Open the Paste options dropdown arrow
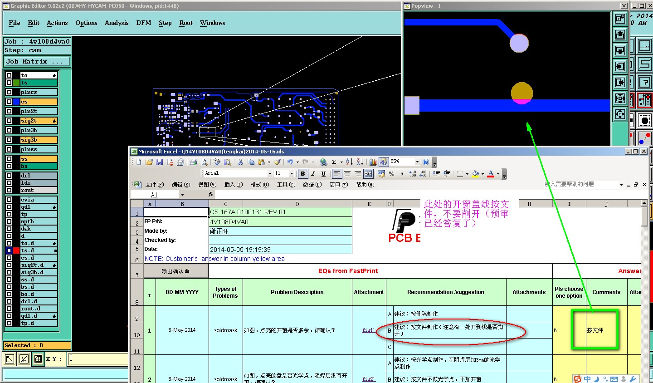 pyautogui.click(x=269, y=162)
